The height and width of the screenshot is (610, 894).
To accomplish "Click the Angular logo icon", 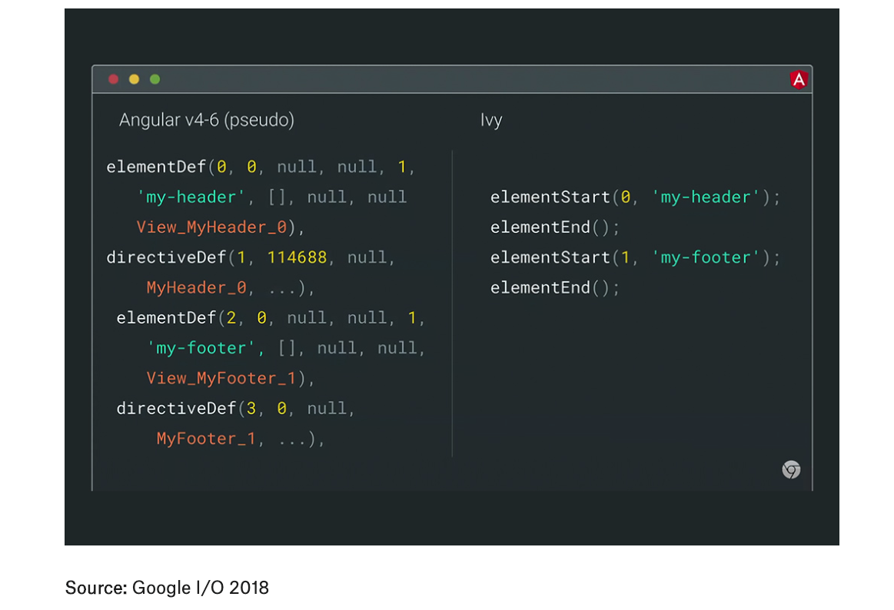I will click(x=799, y=79).
